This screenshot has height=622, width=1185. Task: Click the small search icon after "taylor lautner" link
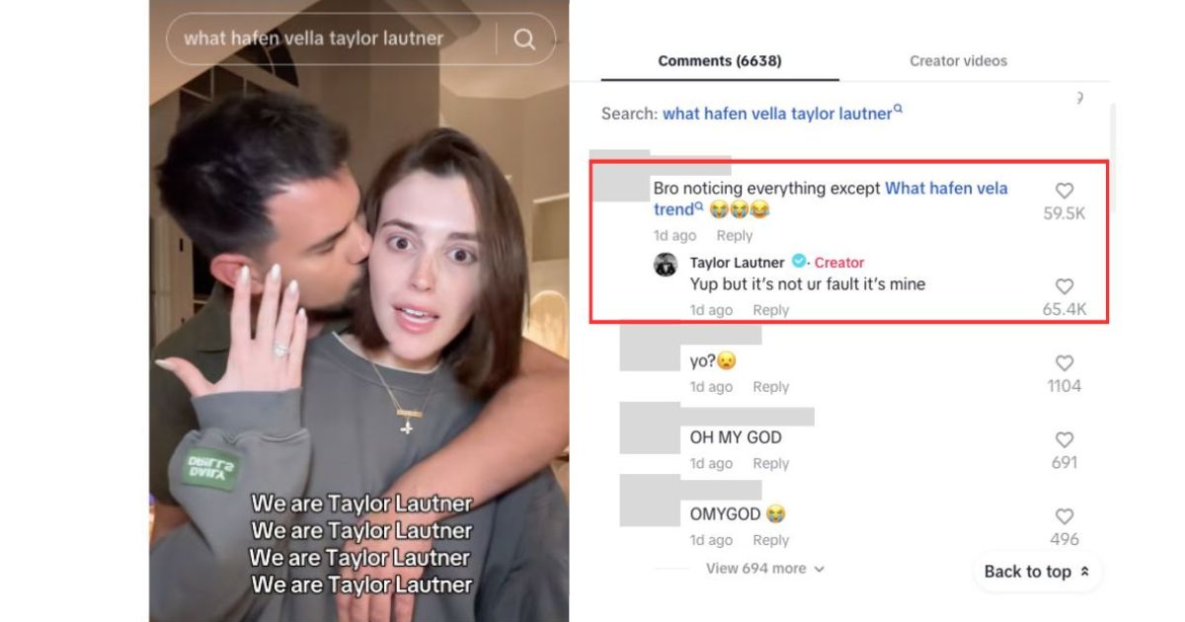(898, 109)
